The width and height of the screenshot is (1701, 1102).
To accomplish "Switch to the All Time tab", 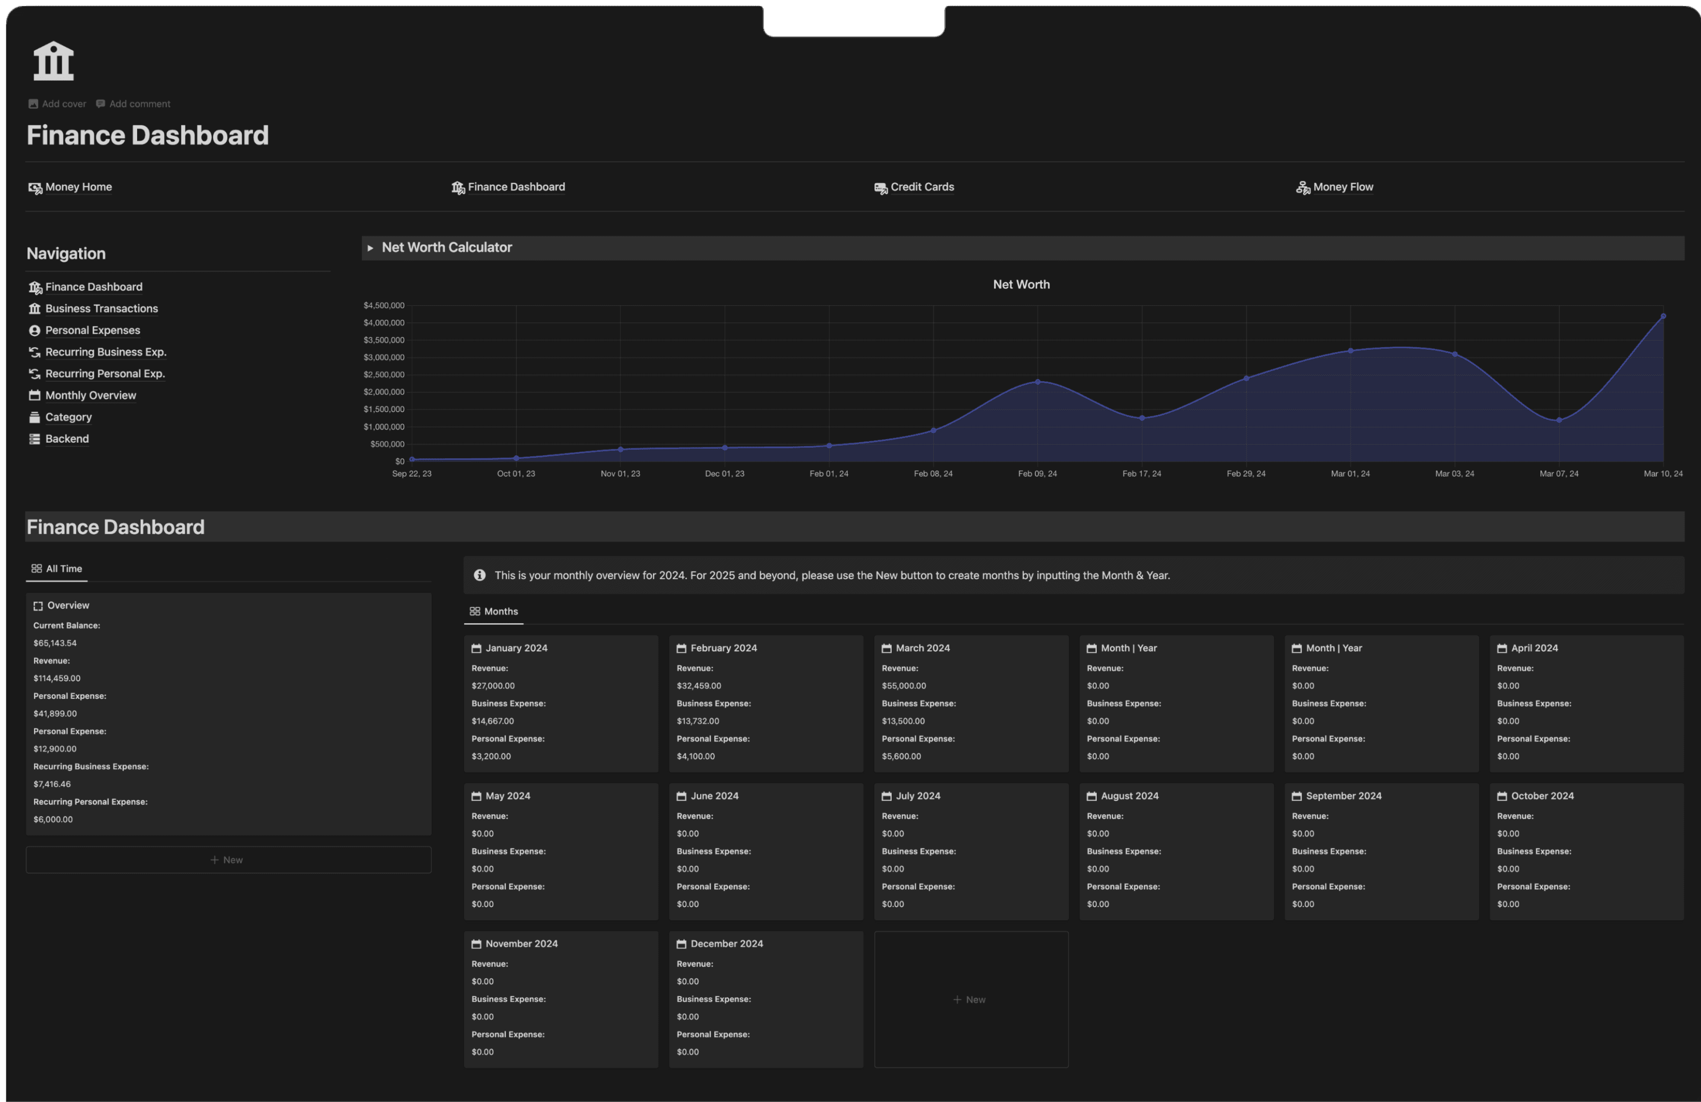I will (x=57, y=569).
